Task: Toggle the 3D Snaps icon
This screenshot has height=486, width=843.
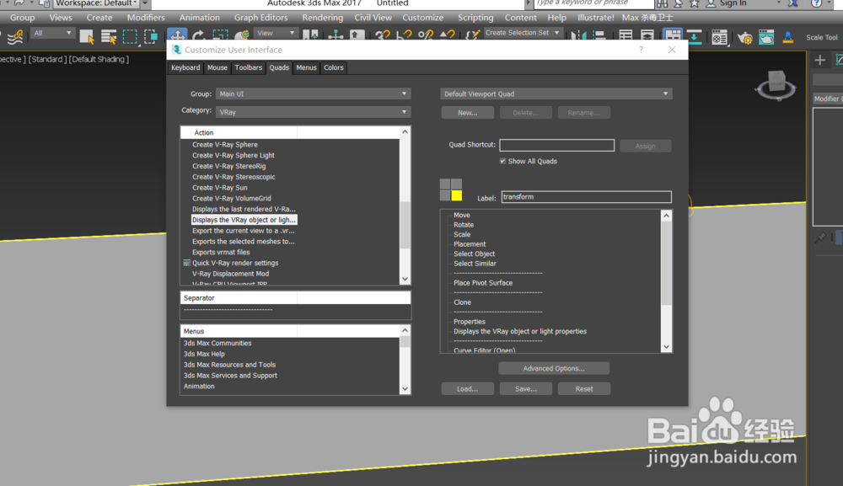Action: [383, 36]
